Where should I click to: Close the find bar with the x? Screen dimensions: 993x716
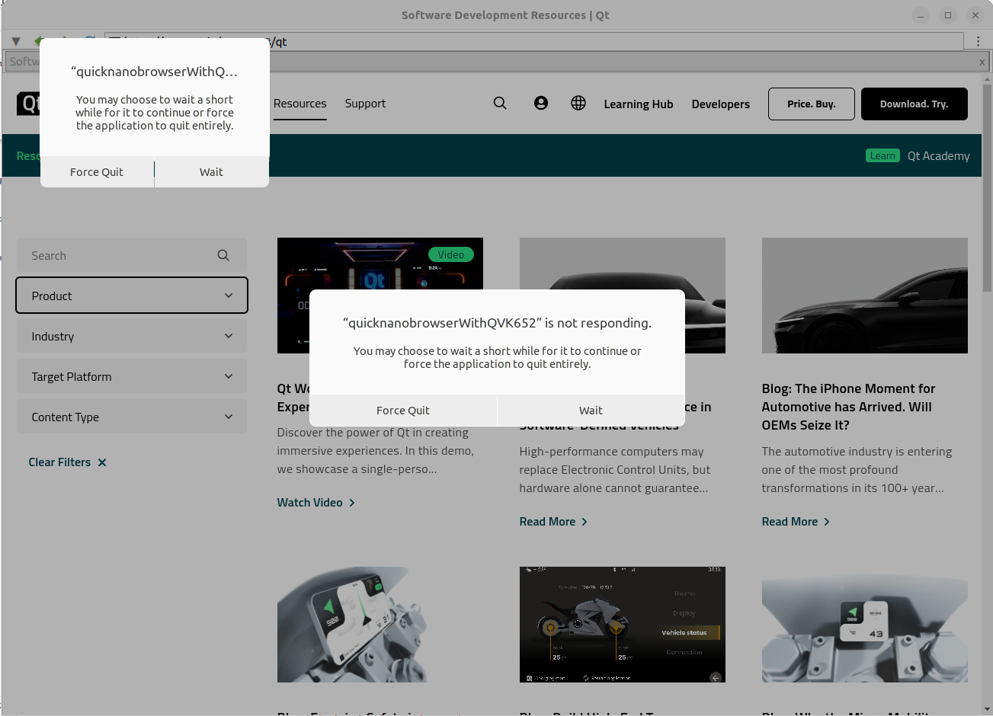tap(982, 62)
